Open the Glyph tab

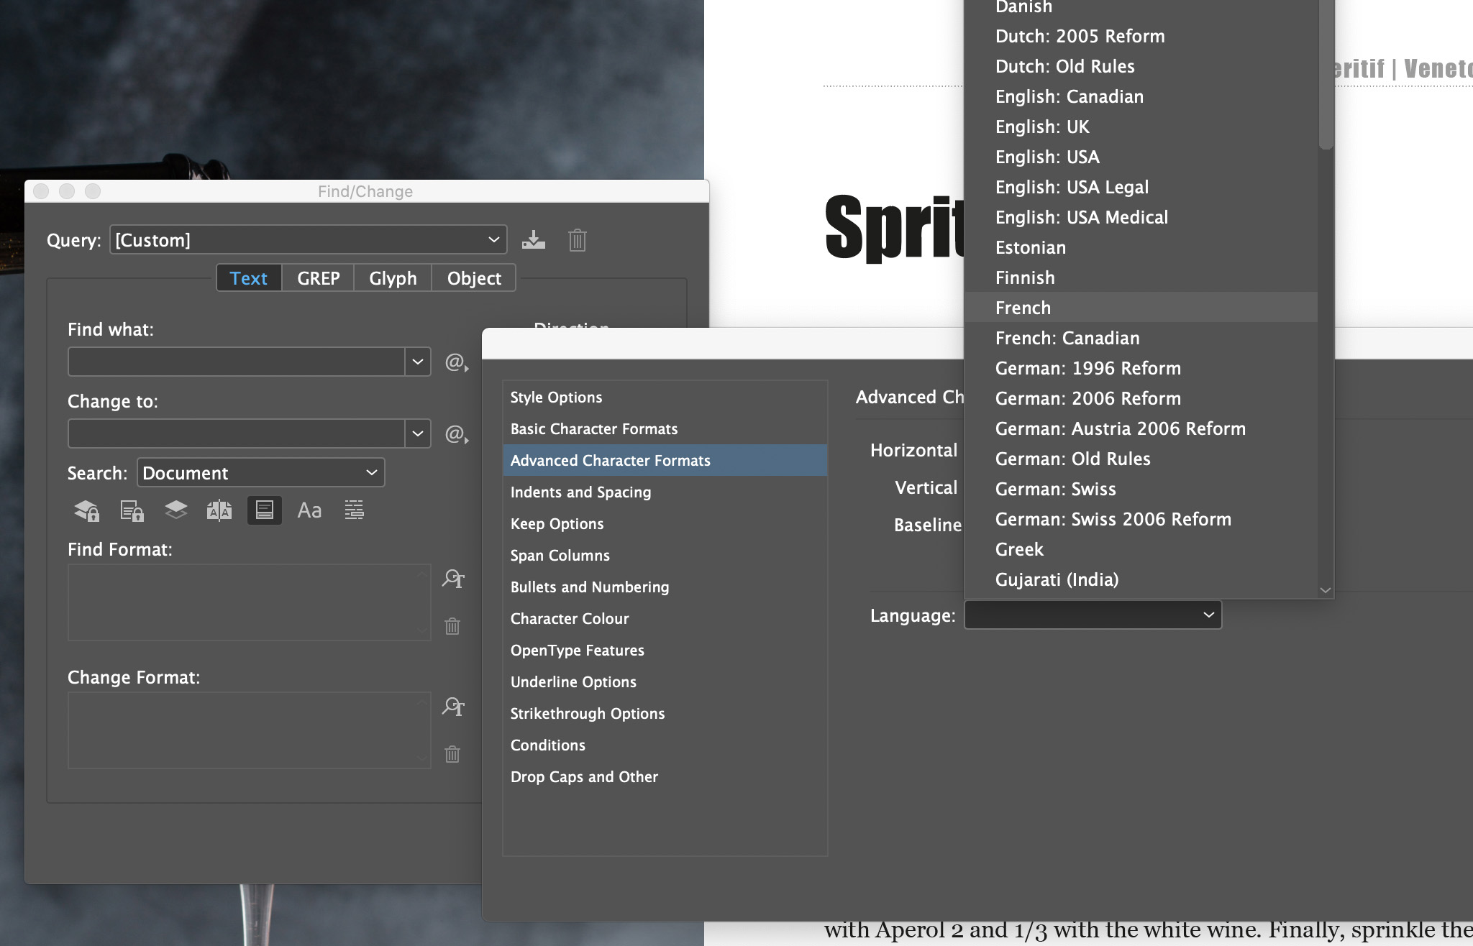tap(393, 278)
